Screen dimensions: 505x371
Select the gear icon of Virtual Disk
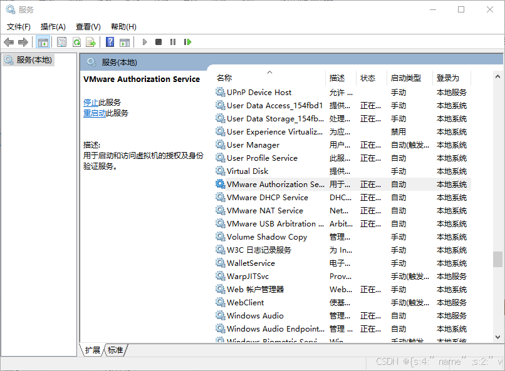click(221, 171)
